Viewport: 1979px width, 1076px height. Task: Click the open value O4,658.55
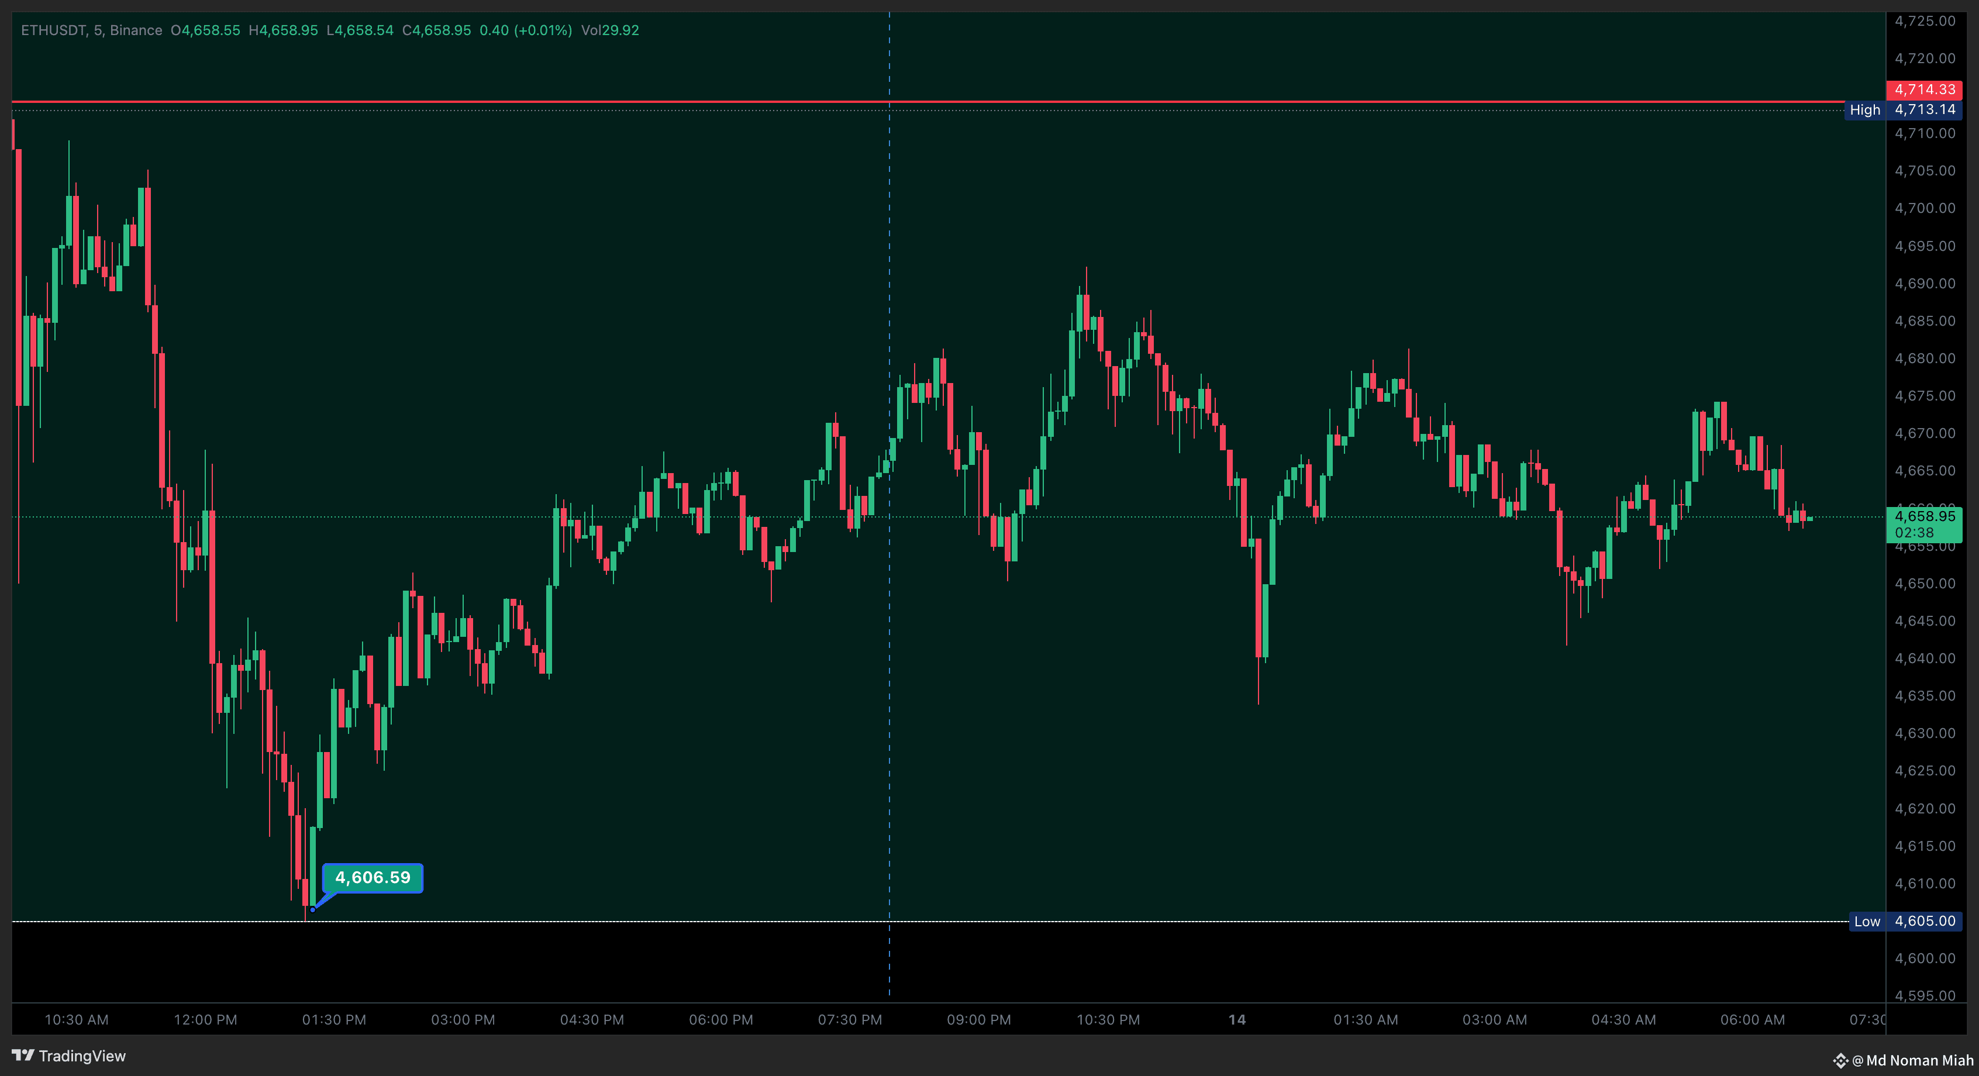click(205, 31)
